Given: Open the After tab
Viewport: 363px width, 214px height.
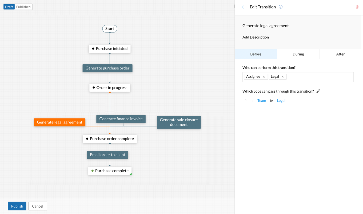Looking at the screenshot, I should (x=341, y=54).
